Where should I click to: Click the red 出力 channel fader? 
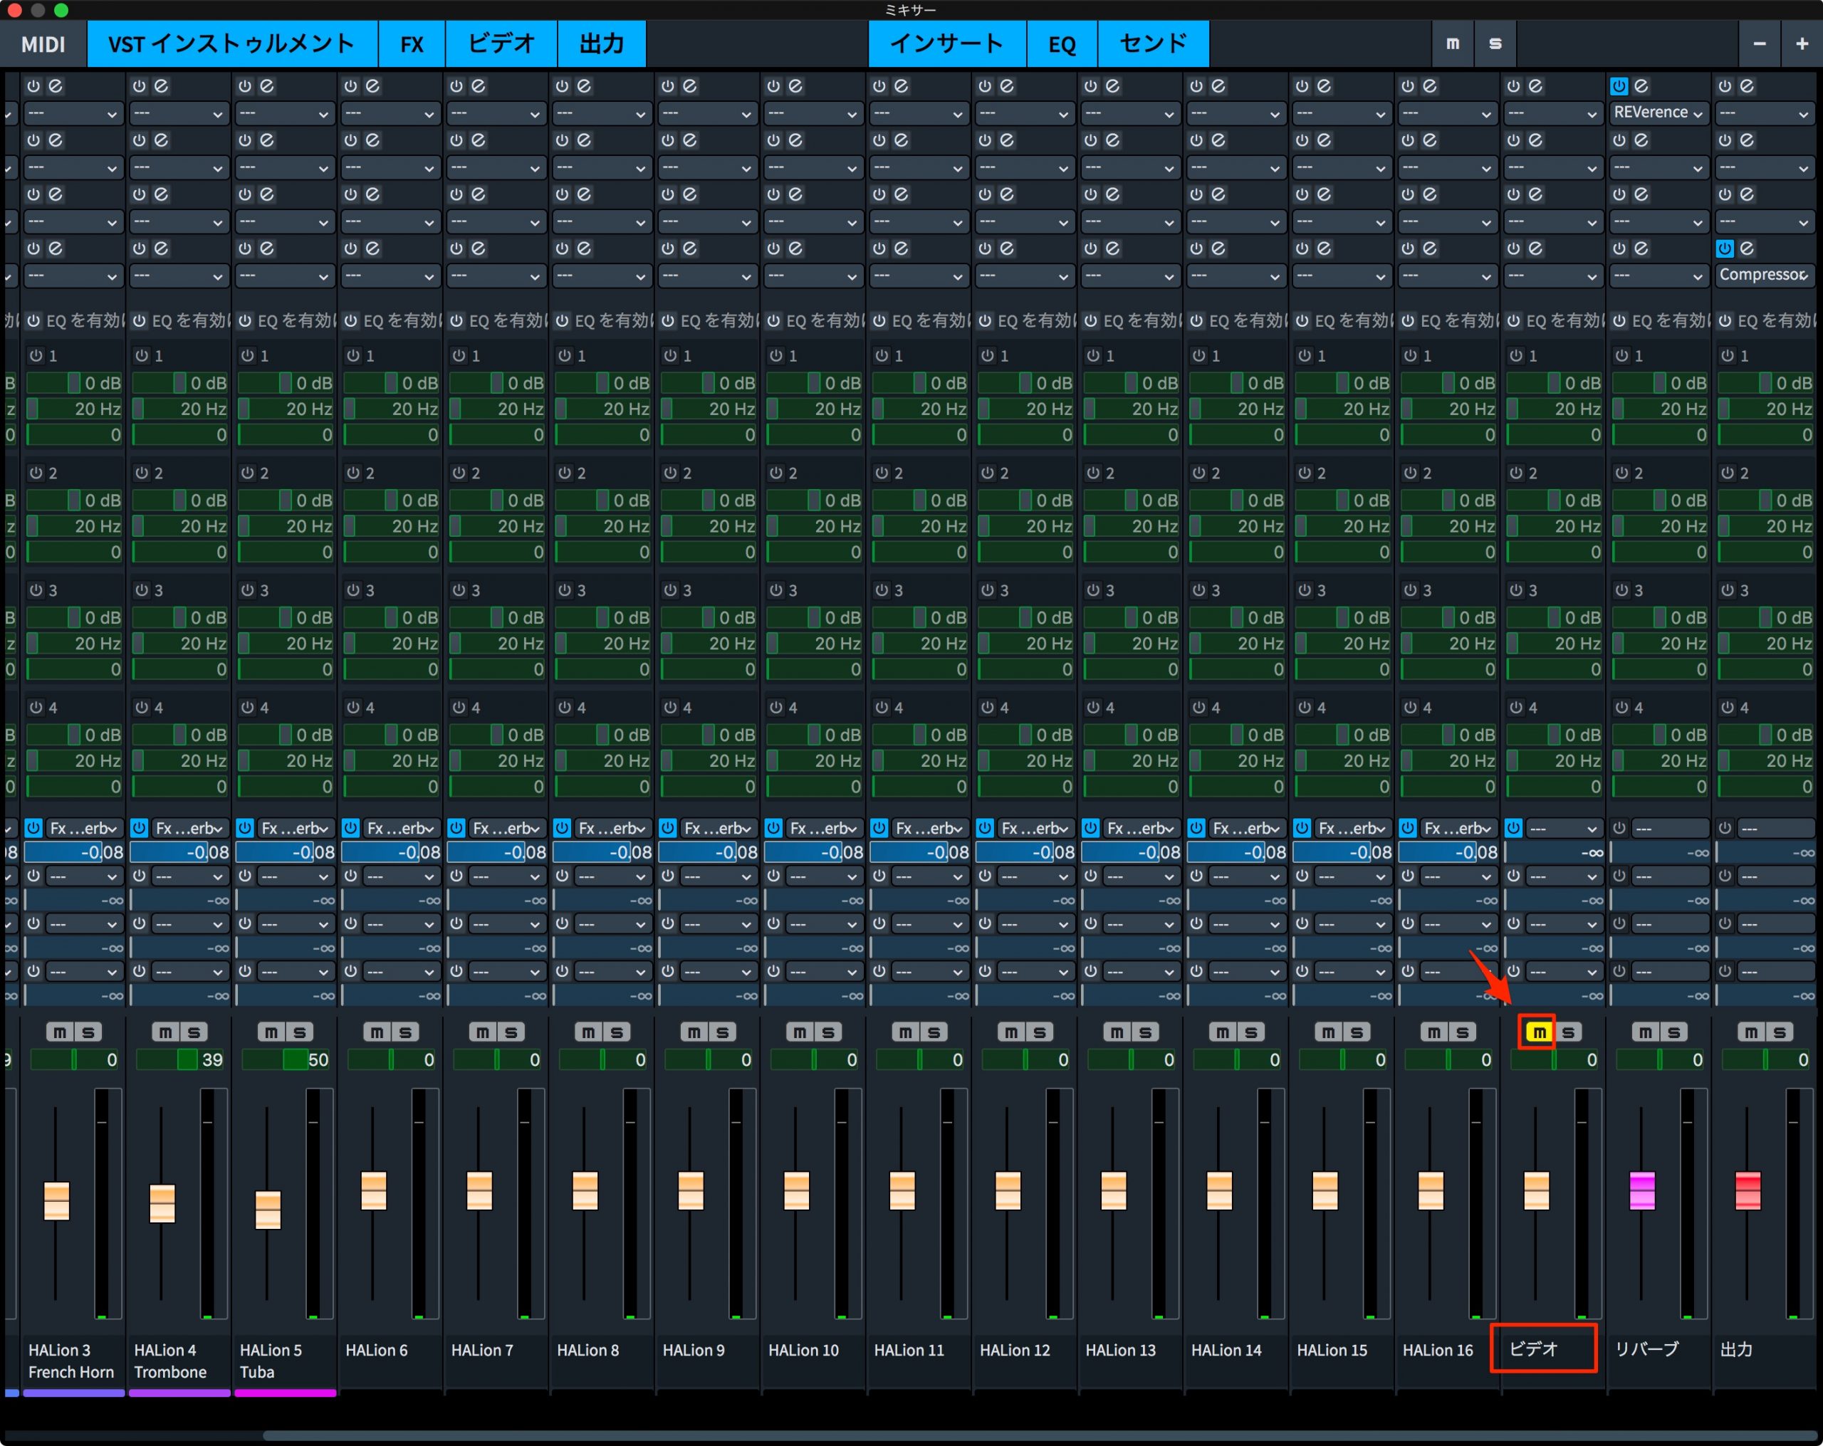click(x=1748, y=1190)
